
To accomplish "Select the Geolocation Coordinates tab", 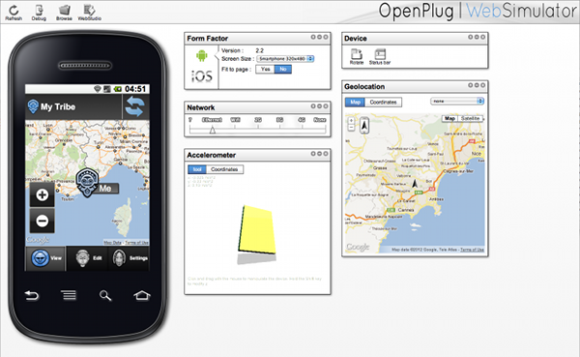I will coord(383,103).
